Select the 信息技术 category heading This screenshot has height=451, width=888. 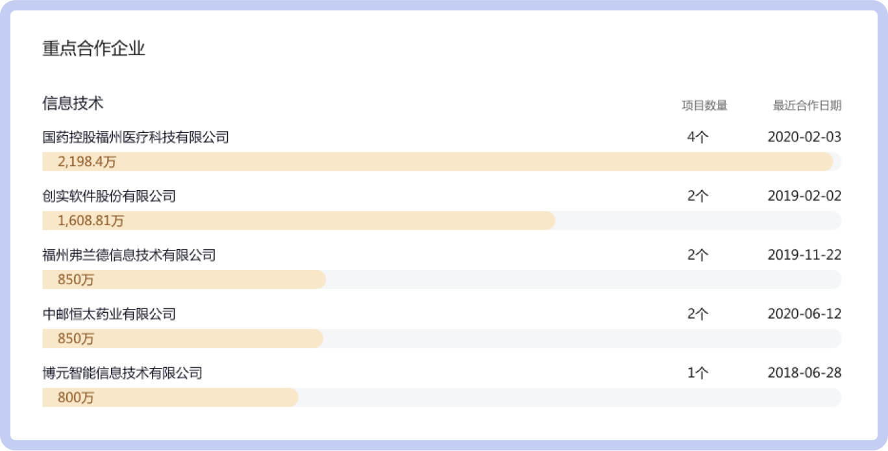point(73,103)
